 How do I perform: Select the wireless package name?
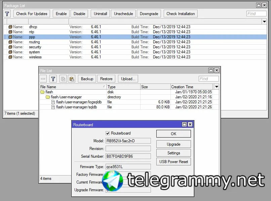tap(35, 57)
